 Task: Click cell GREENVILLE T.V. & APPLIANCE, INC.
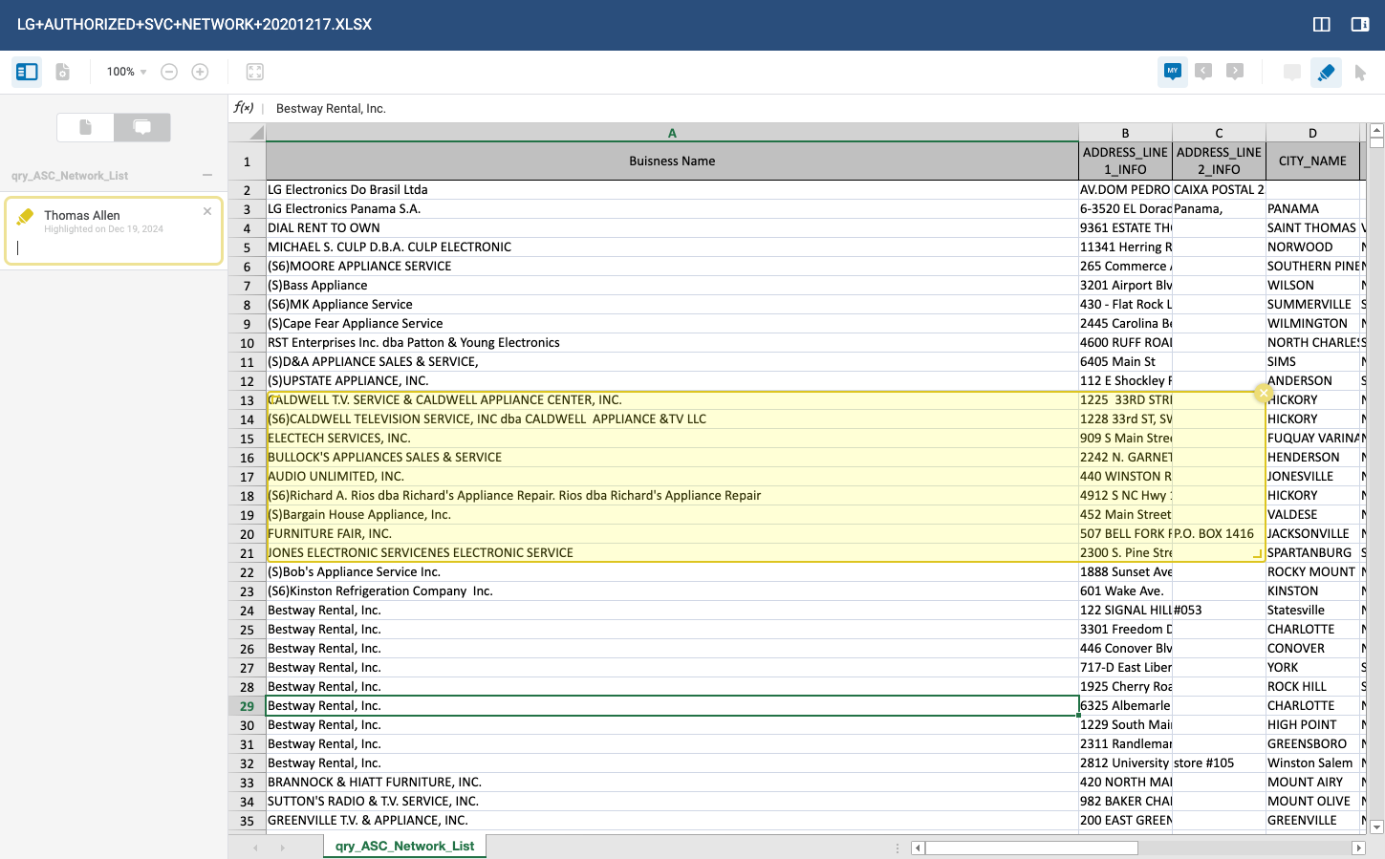(672, 821)
